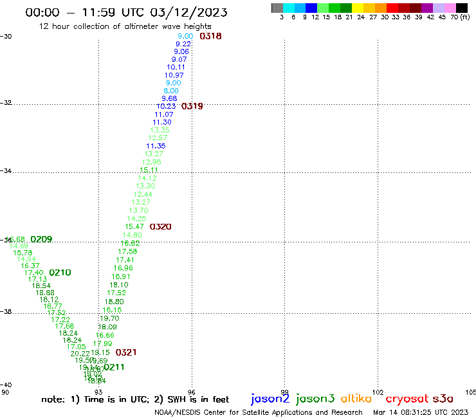The height and width of the screenshot is (418, 476).
Task: Click the time marker '0209'
Action: [41, 239]
